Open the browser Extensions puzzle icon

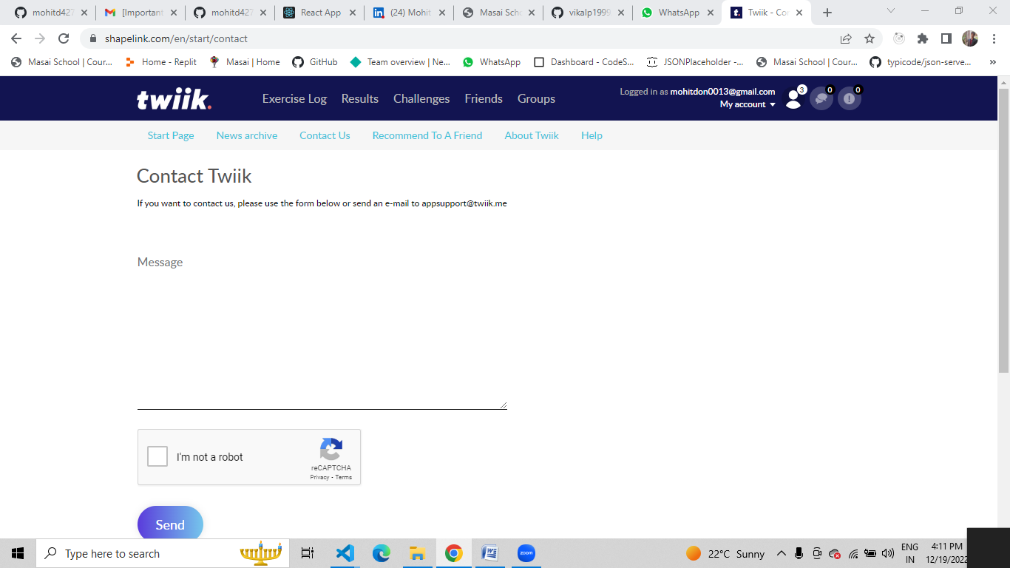pyautogui.click(x=923, y=38)
